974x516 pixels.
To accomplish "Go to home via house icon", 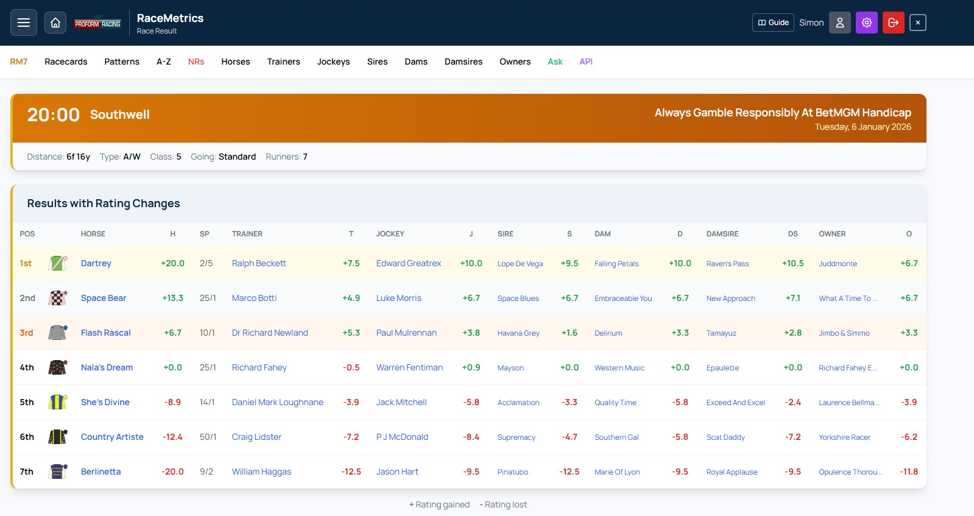I will 55,23.
